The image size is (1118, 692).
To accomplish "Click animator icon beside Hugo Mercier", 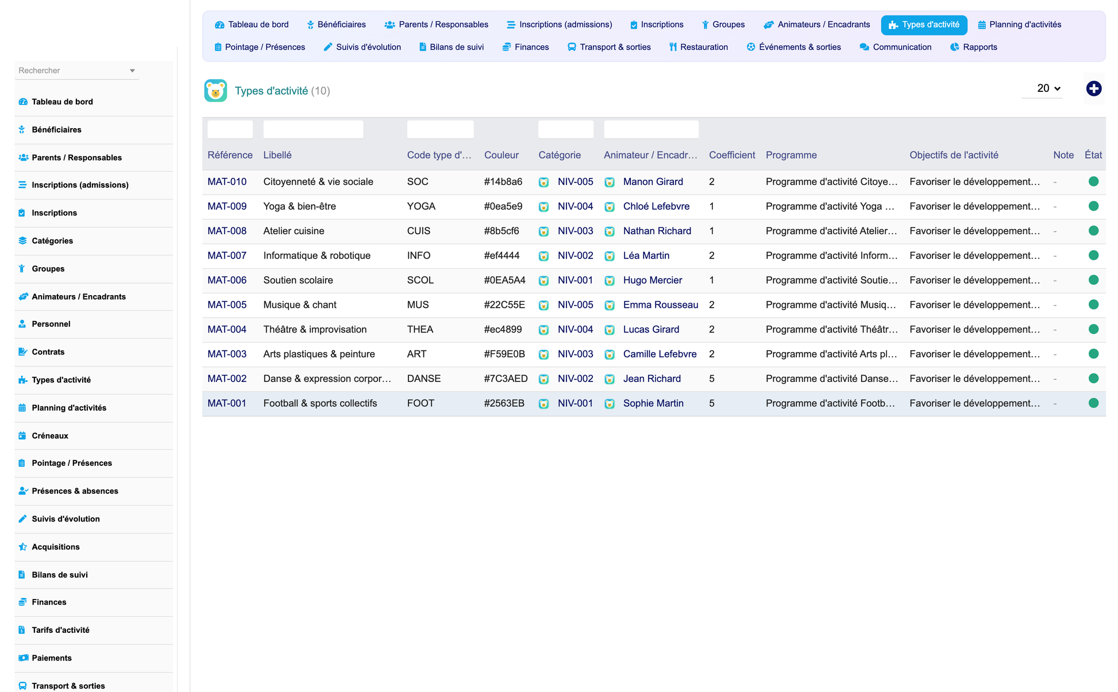I will pos(610,281).
